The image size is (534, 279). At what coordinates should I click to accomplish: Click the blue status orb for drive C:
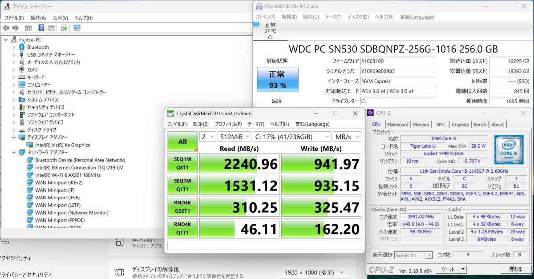pyautogui.click(x=257, y=24)
